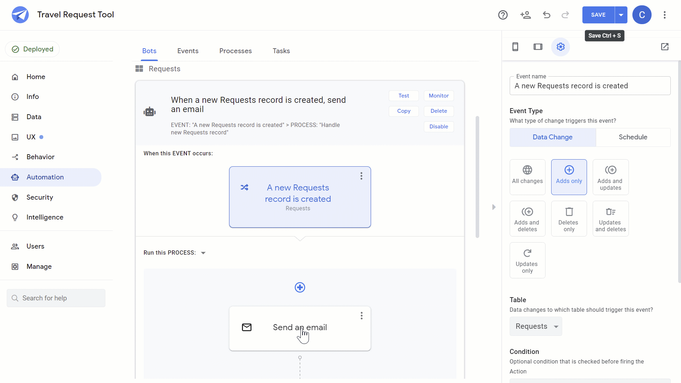Click the help question mark icon
The height and width of the screenshot is (383, 681).
tap(503, 15)
